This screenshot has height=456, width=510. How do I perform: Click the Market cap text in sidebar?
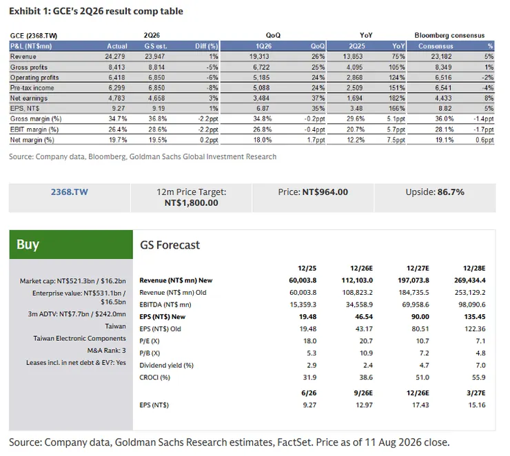[x=72, y=281]
